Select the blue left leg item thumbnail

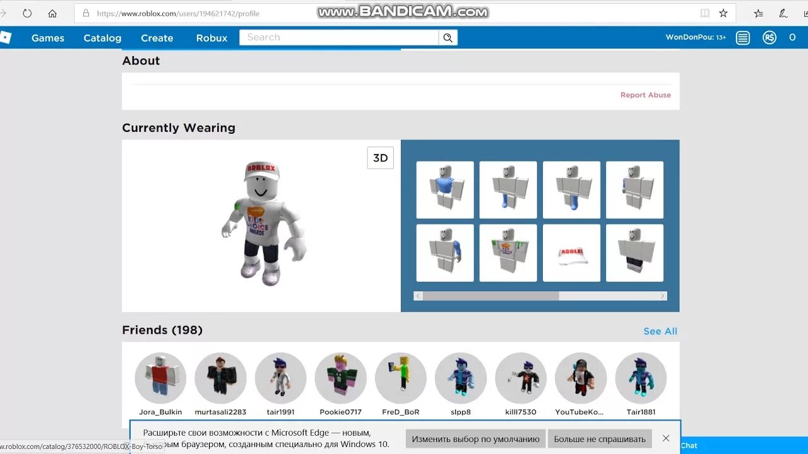point(508,190)
